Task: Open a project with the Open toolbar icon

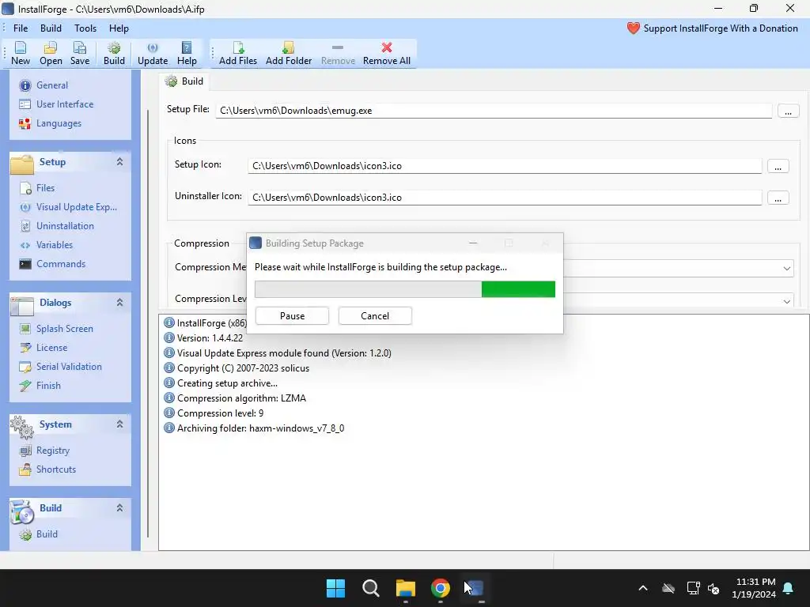Action: (51, 53)
